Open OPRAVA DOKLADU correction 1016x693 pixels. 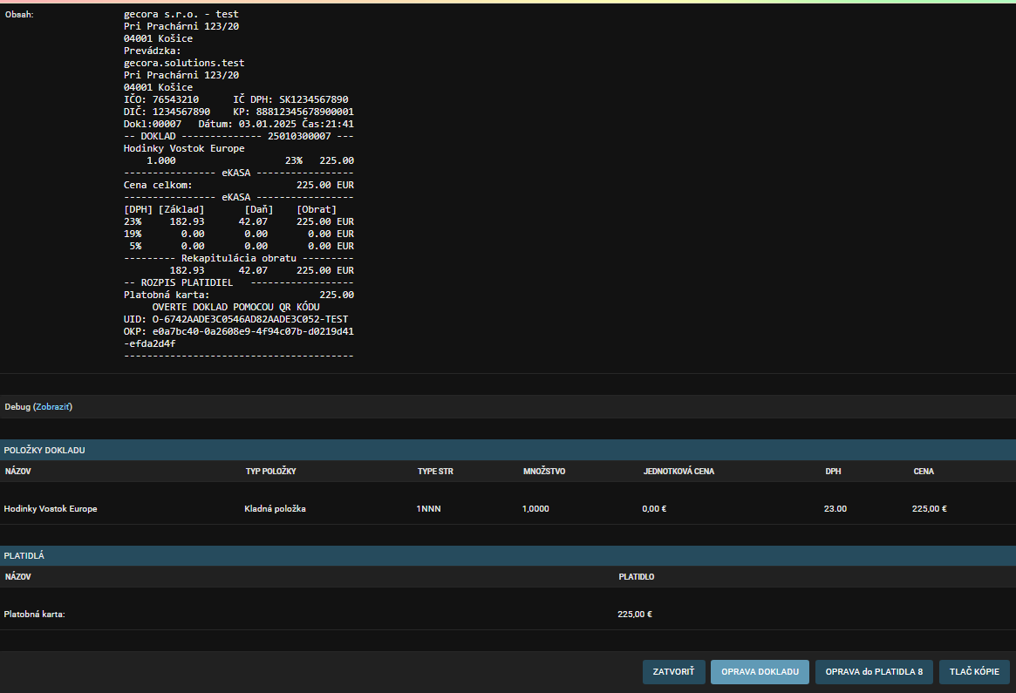point(760,671)
